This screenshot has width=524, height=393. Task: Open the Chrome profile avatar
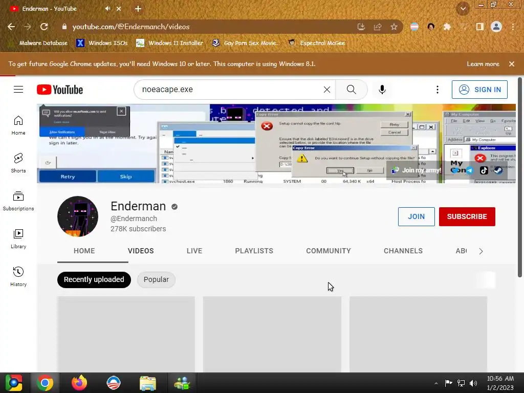[x=496, y=27]
